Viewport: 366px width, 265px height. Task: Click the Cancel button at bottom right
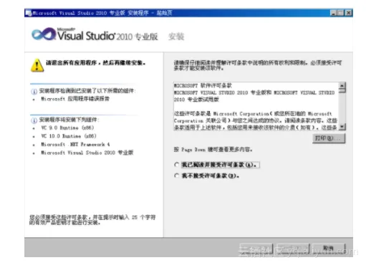point(329,249)
